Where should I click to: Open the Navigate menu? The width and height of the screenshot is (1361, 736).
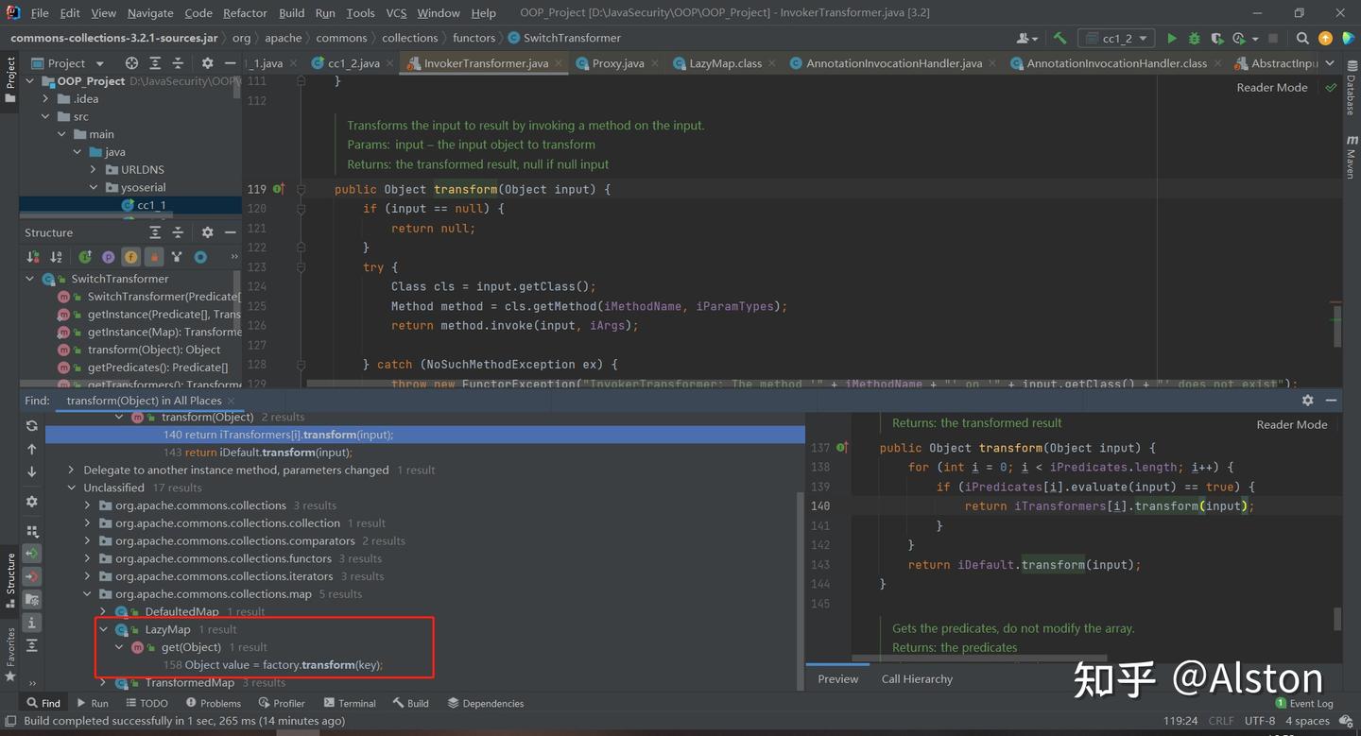click(150, 13)
